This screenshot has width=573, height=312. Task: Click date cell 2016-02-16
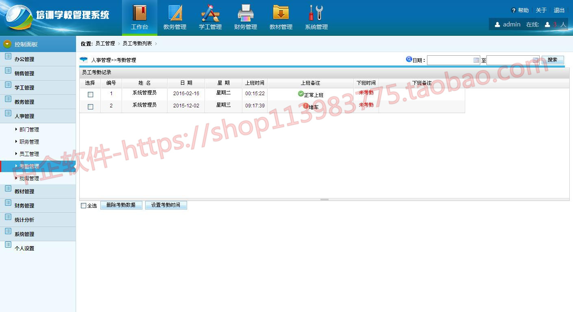(186, 94)
